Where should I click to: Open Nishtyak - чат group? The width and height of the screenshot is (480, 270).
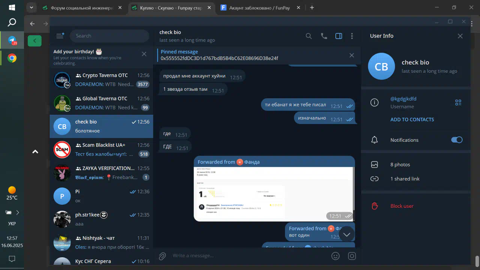[101, 243]
